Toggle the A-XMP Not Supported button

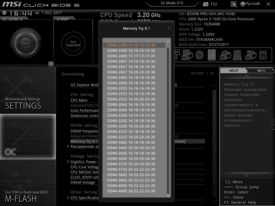click(x=73, y=43)
